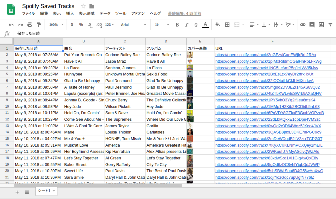
Task: Add a new sheet
Action: pos(17,192)
